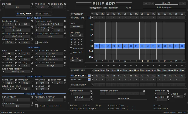Select the STEP TYPE lane radio button
188x114 pixels.
click(x=72, y=70)
